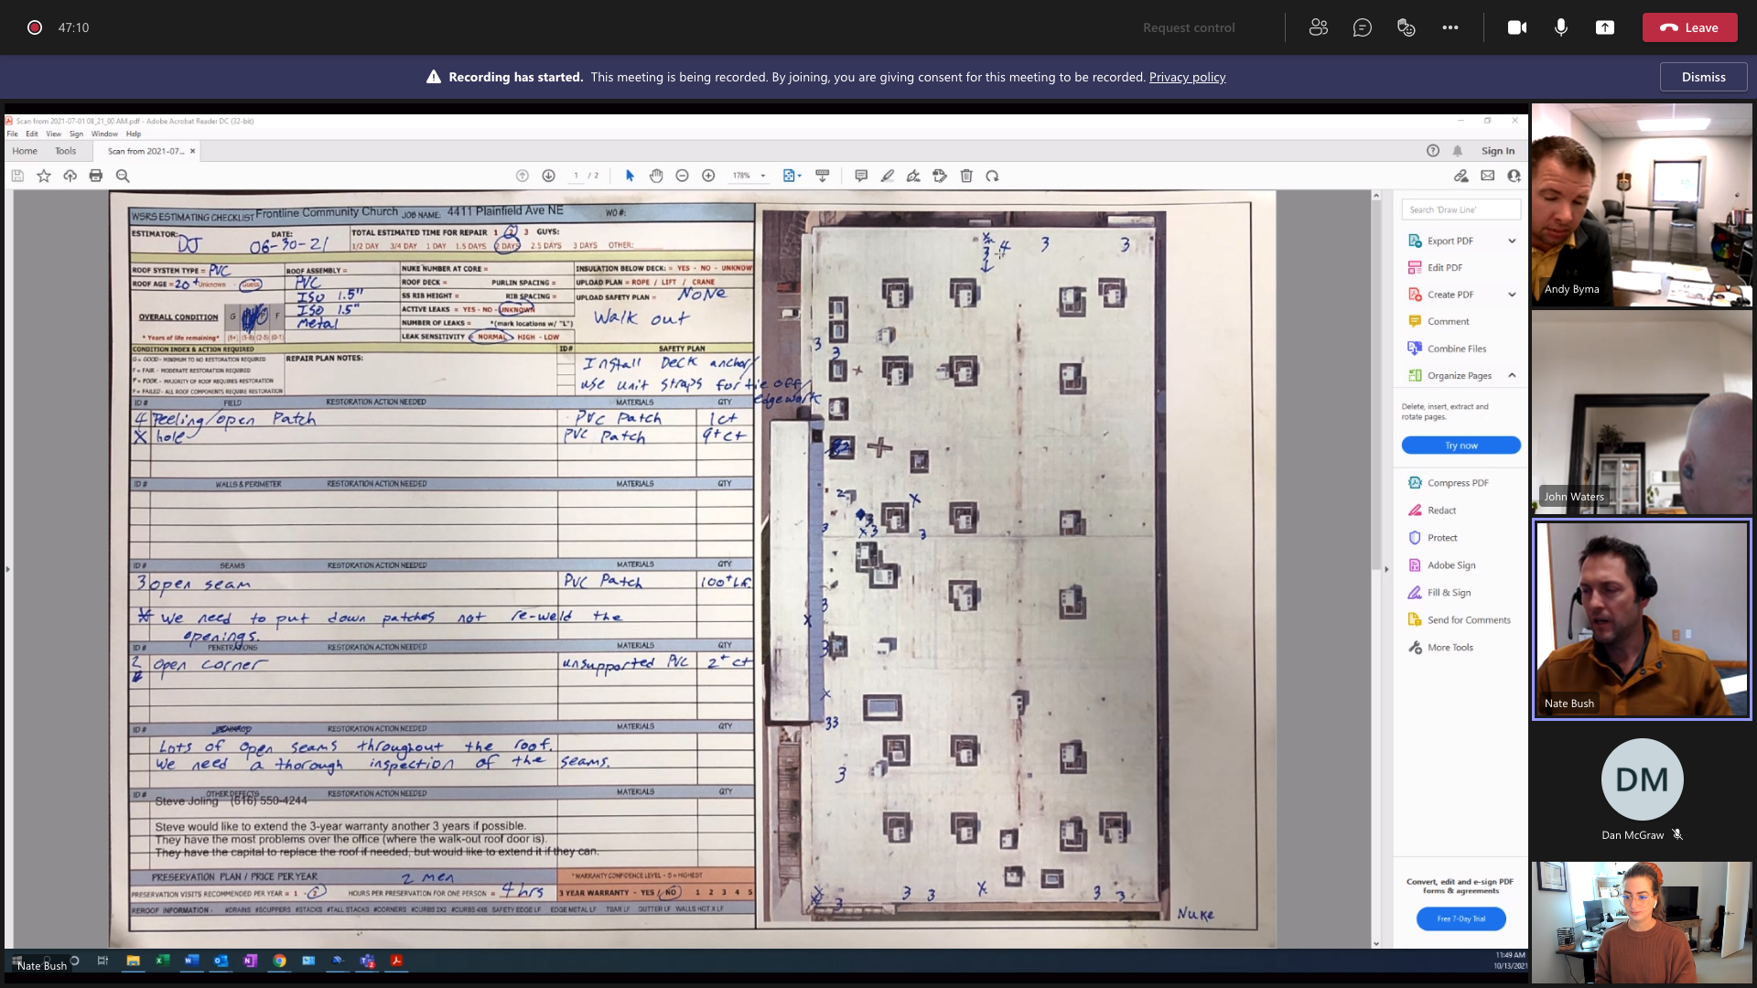Toggle the share screen button

(x=1605, y=27)
